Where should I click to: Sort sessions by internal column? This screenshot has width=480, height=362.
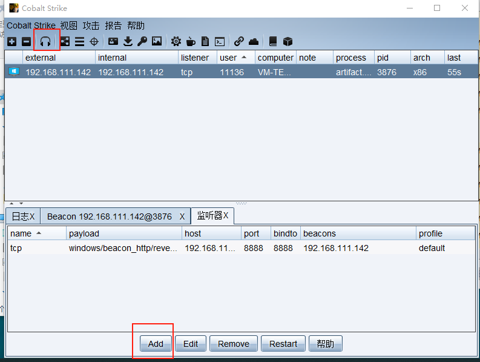point(137,58)
